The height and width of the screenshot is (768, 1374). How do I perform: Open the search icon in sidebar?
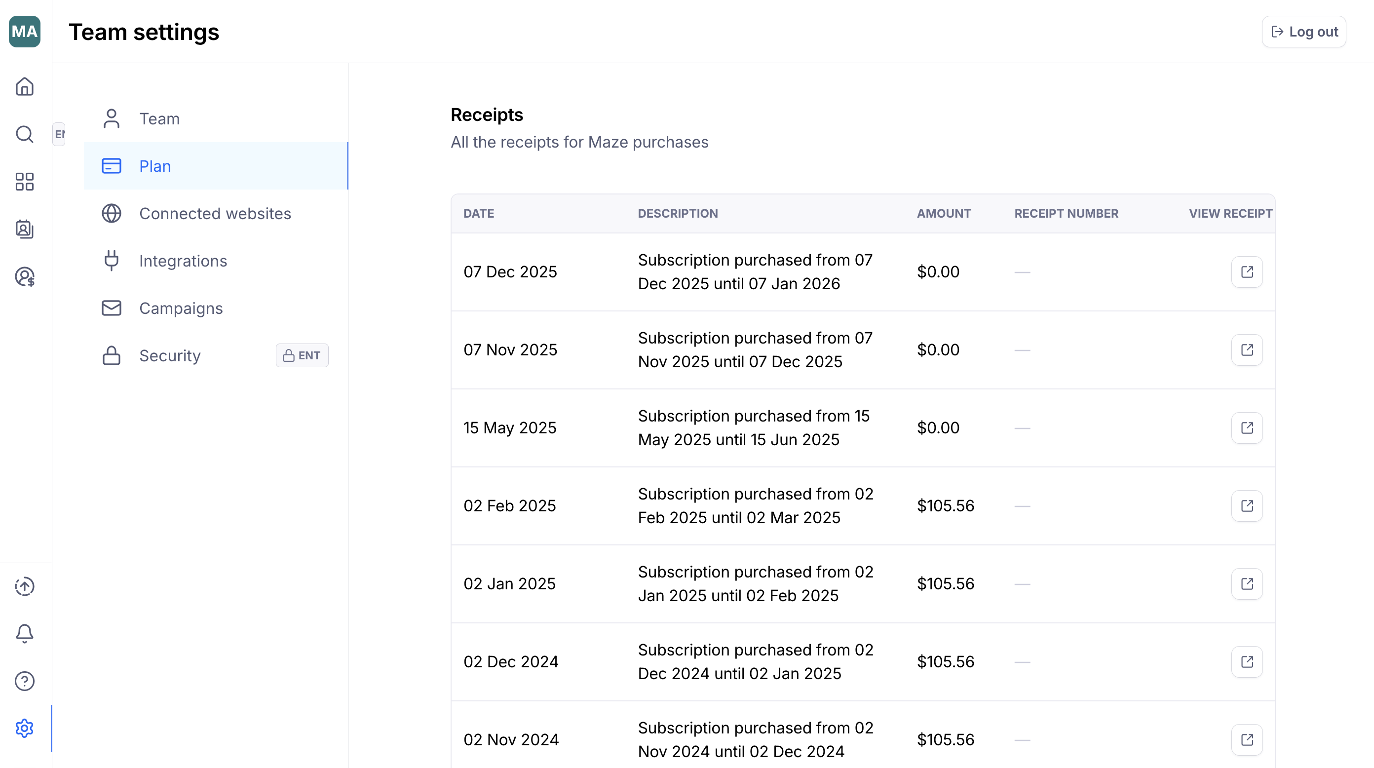click(x=25, y=134)
